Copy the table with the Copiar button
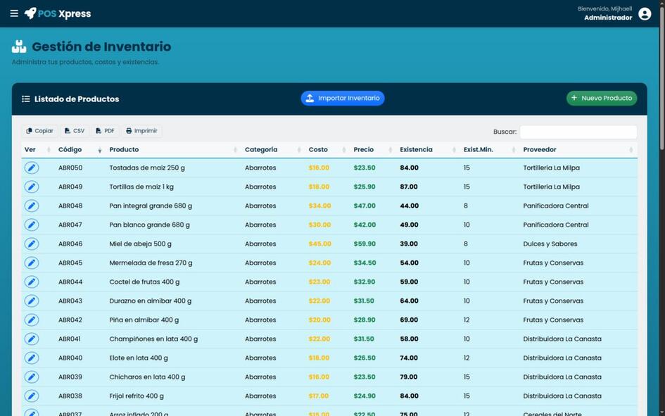665x416 pixels. 39,131
